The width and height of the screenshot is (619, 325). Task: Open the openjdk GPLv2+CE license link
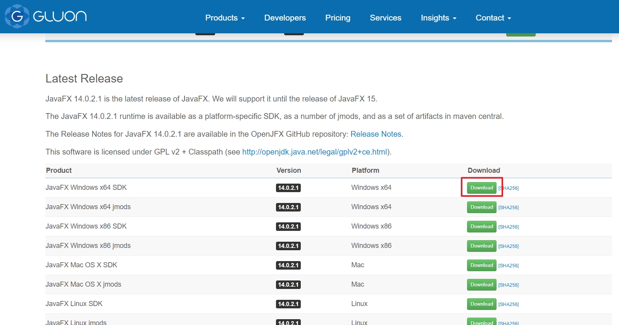315,152
